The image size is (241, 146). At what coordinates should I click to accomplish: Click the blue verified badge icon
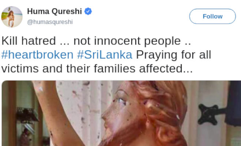pyautogui.click(x=88, y=11)
